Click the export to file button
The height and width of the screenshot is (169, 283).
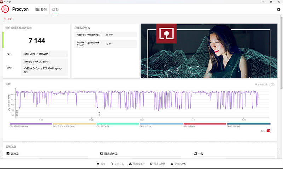click(x=137, y=164)
